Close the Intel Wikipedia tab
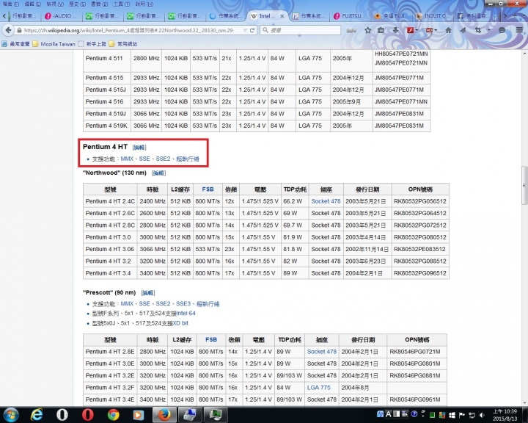Image resolution: width=528 pixels, height=423 pixels. pos(282,16)
